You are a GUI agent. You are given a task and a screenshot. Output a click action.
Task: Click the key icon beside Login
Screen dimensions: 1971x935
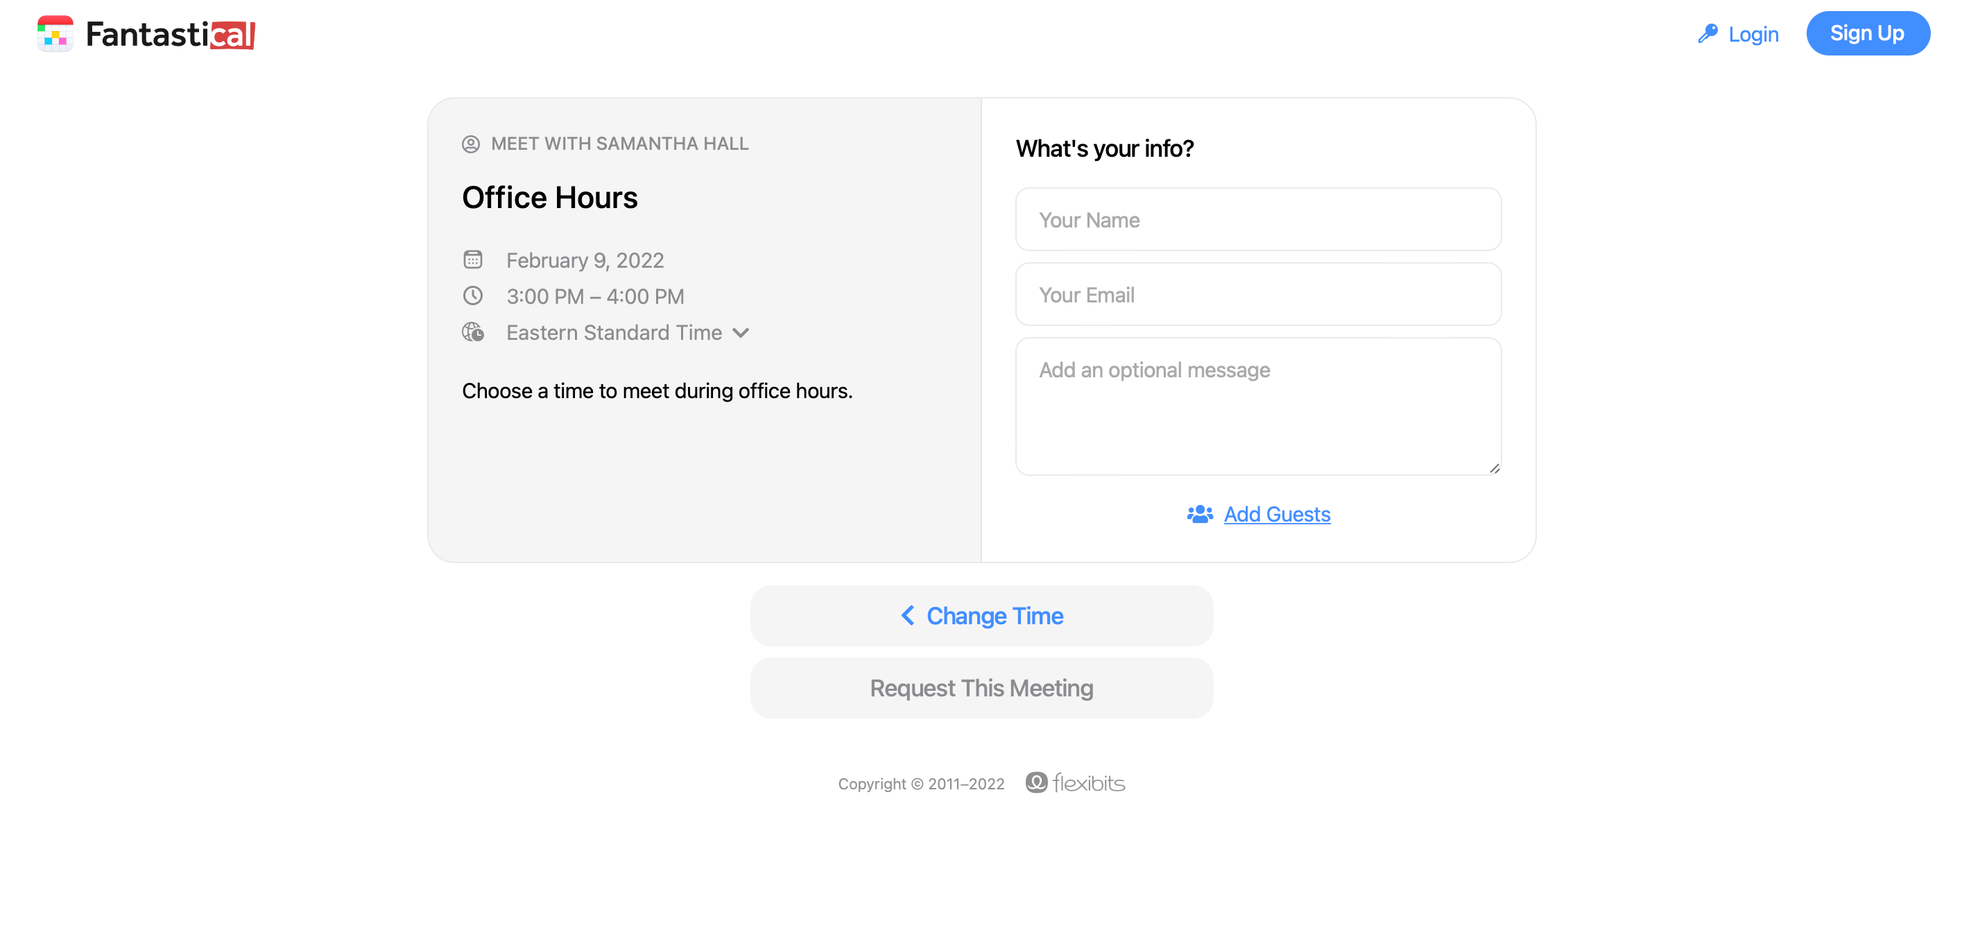tap(1707, 34)
